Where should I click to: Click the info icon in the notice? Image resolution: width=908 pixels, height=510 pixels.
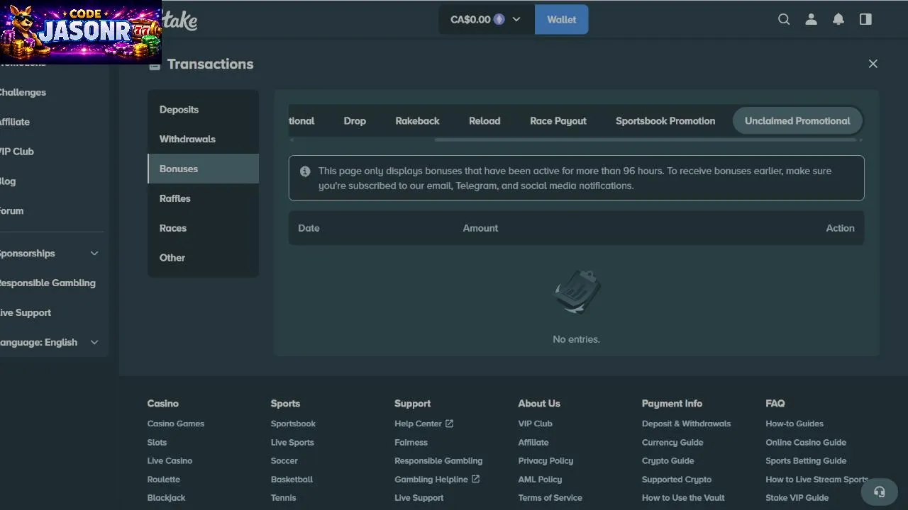[x=305, y=171]
